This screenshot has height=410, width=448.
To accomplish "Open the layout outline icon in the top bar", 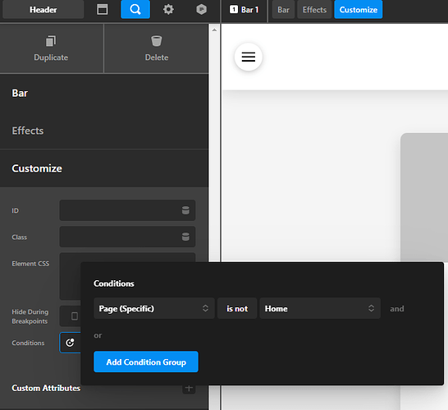I will (x=102, y=9).
